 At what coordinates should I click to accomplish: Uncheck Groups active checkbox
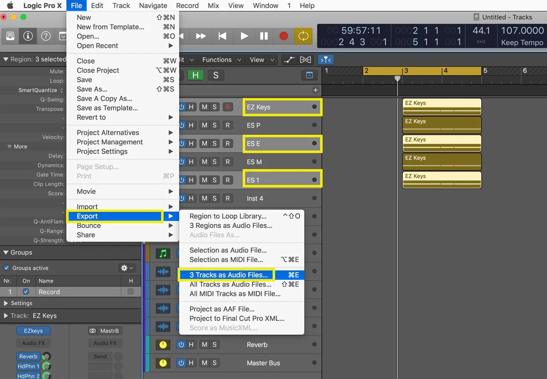point(6,268)
